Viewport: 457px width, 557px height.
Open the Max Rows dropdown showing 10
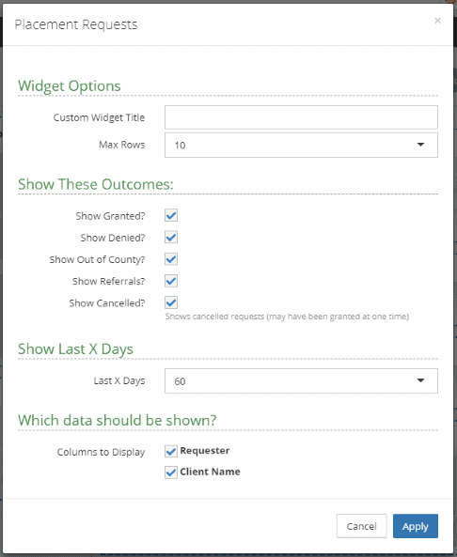301,145
